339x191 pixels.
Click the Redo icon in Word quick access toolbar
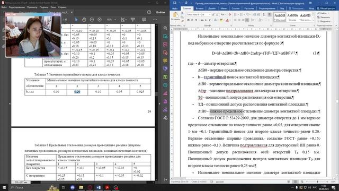click(x=186, y=3)
